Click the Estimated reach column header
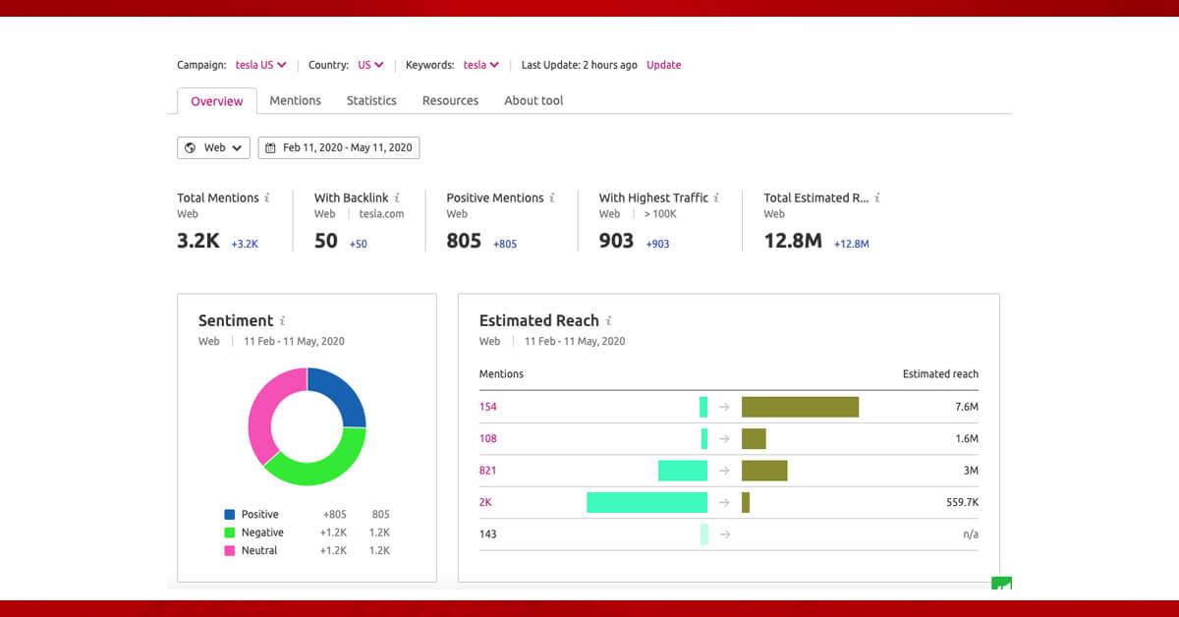 point(940,373)
